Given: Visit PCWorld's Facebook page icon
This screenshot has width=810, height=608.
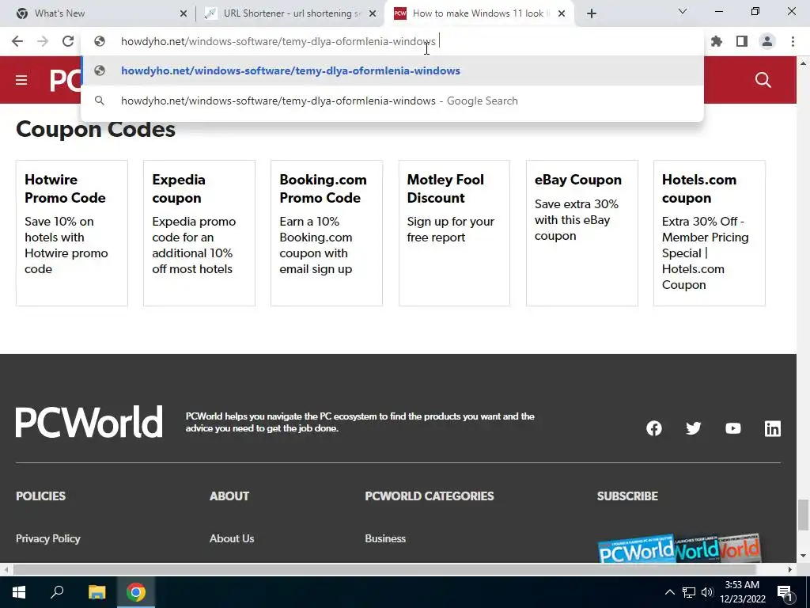Looking at the screenshot, I should click(x=654, y=428).
